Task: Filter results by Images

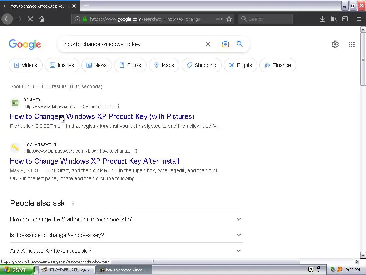Action: pyautogui.click(x=62, y=65)
